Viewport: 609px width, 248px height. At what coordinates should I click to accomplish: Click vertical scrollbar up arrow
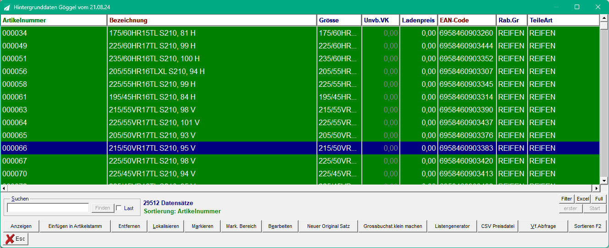(604, 19)
